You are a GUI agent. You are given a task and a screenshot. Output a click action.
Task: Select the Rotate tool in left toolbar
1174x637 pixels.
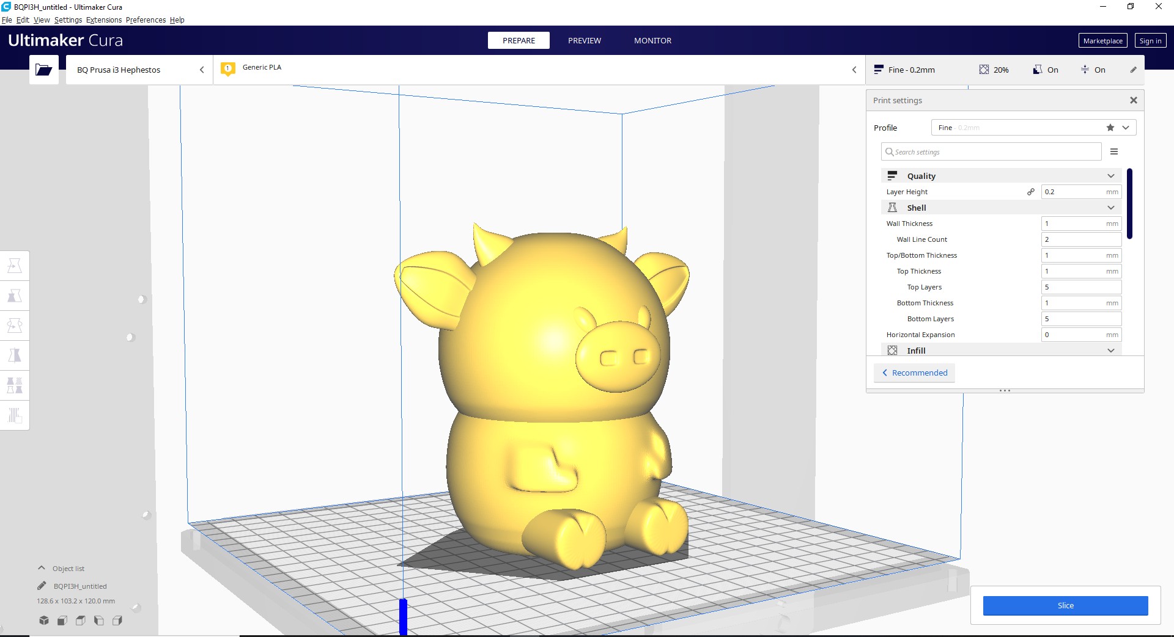point(15,326)
